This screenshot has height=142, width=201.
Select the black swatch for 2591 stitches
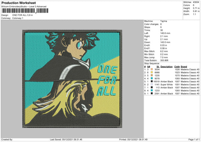pos(152,93)
